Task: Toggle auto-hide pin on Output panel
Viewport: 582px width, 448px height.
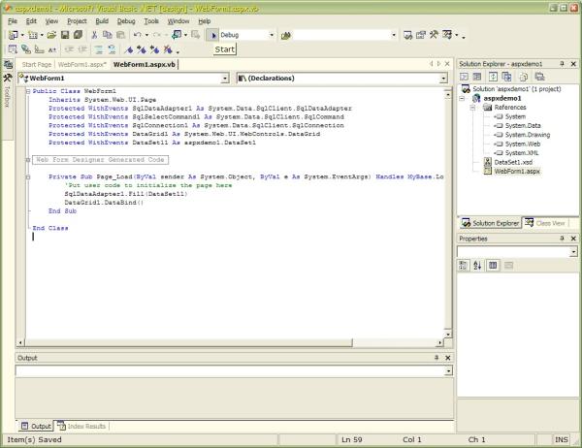Action: (436, 358)
